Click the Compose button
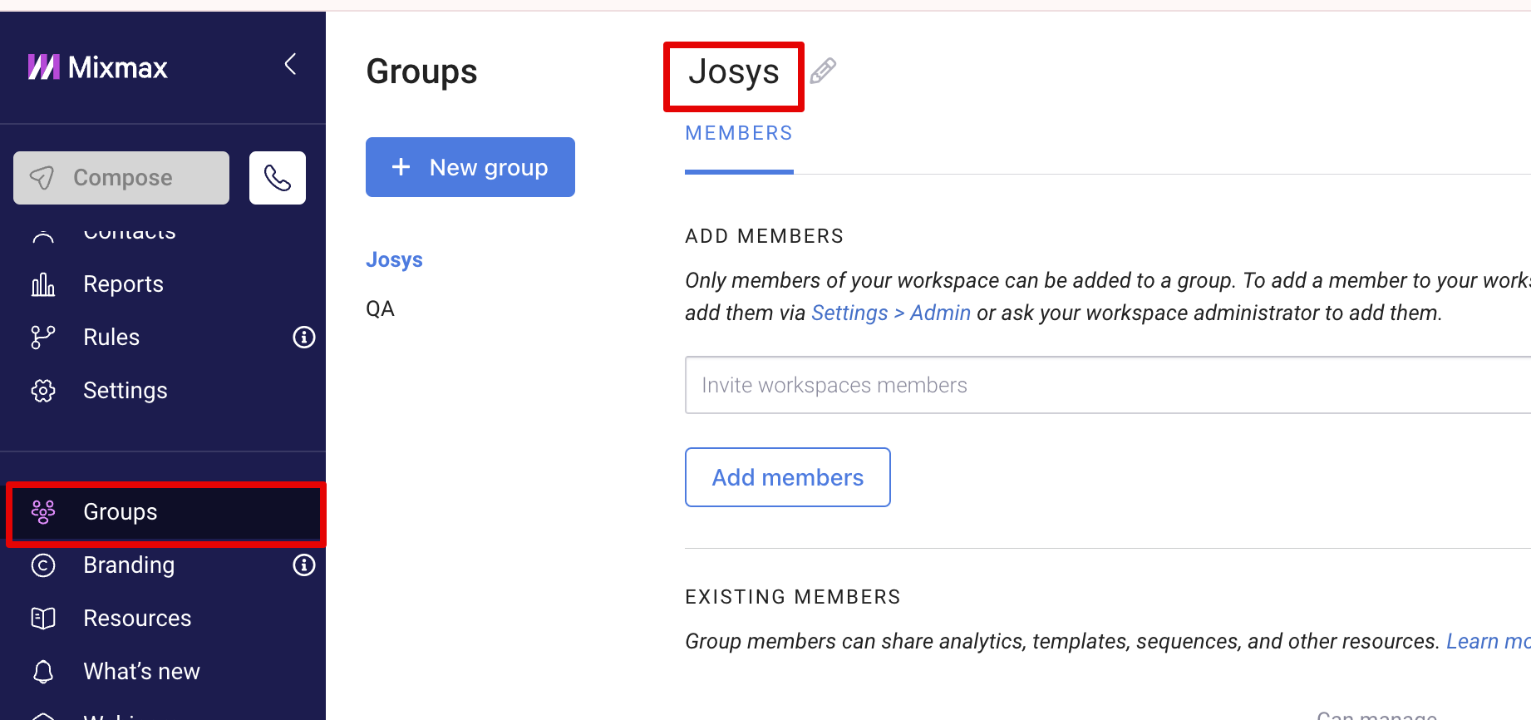The height and width of the screenshot is (720, 1531). coord(121,178)
